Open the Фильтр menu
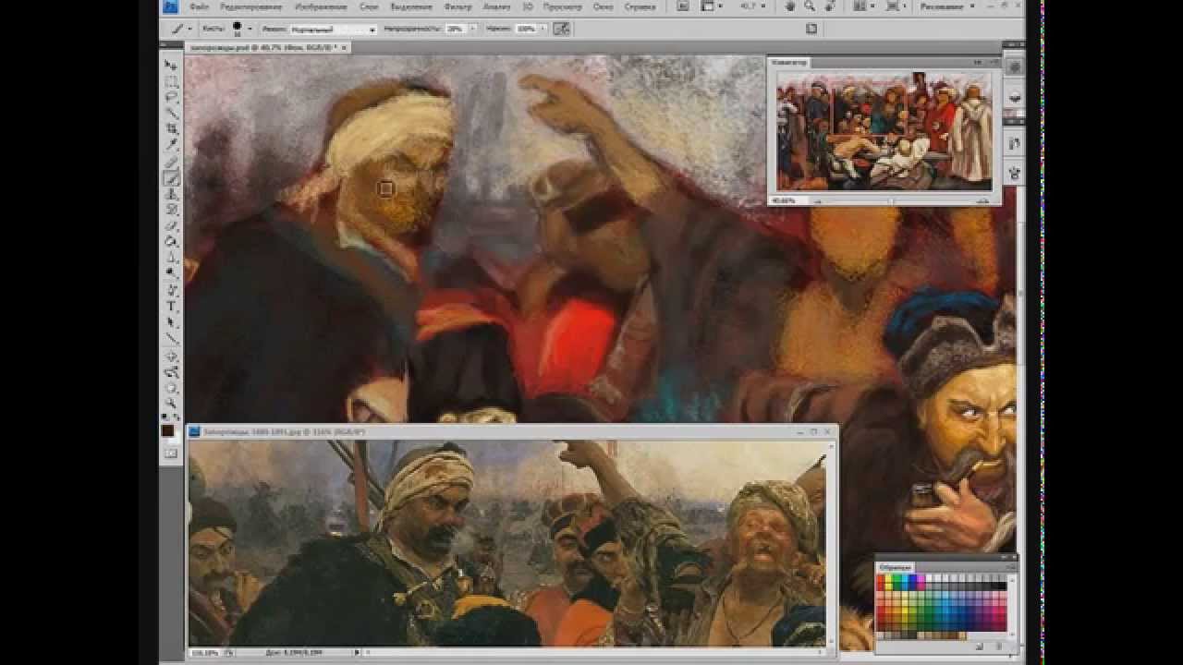Viewport: 1183px width, 665px height. click(457, 6)
